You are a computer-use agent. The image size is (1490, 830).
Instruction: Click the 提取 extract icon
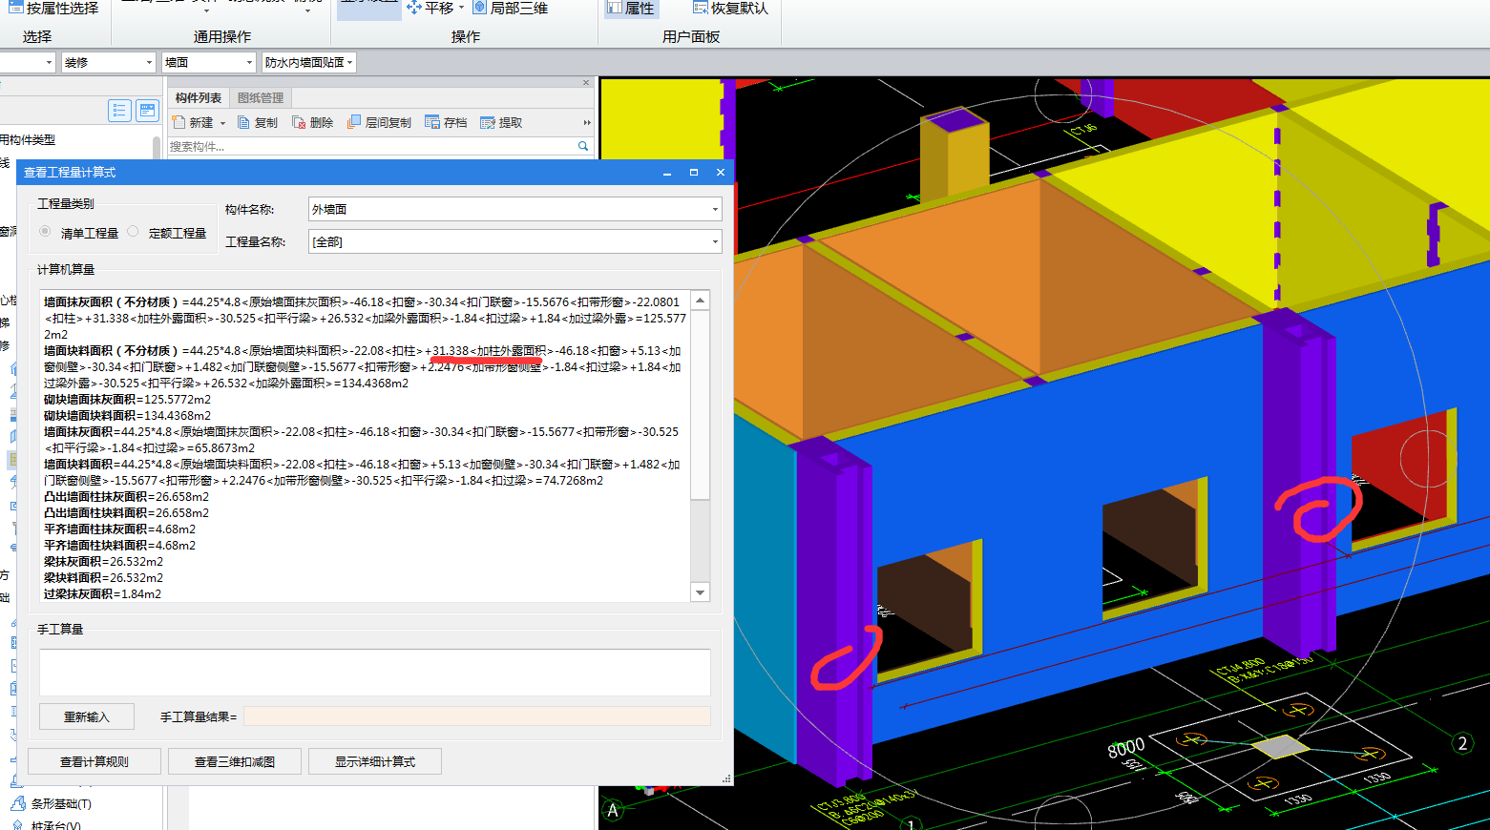[x=488, y=122]
